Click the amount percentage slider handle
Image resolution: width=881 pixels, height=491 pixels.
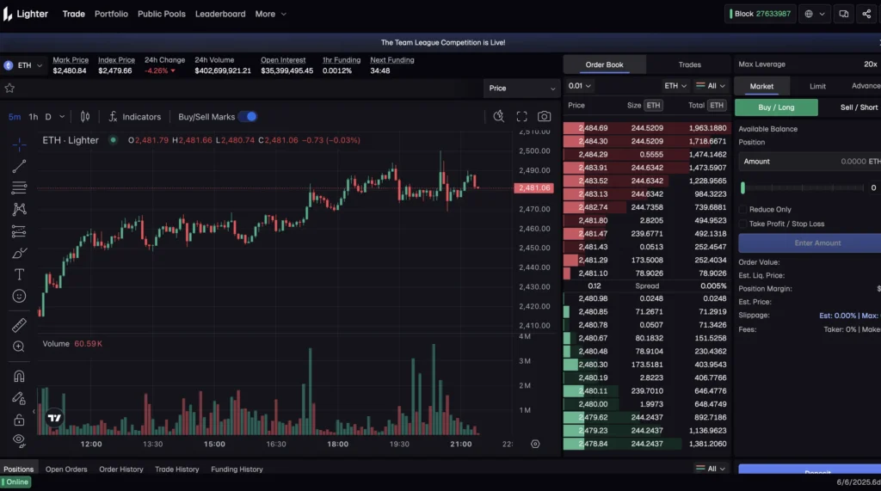point(742,187)
